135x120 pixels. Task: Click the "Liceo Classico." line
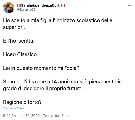coord(20,54)
